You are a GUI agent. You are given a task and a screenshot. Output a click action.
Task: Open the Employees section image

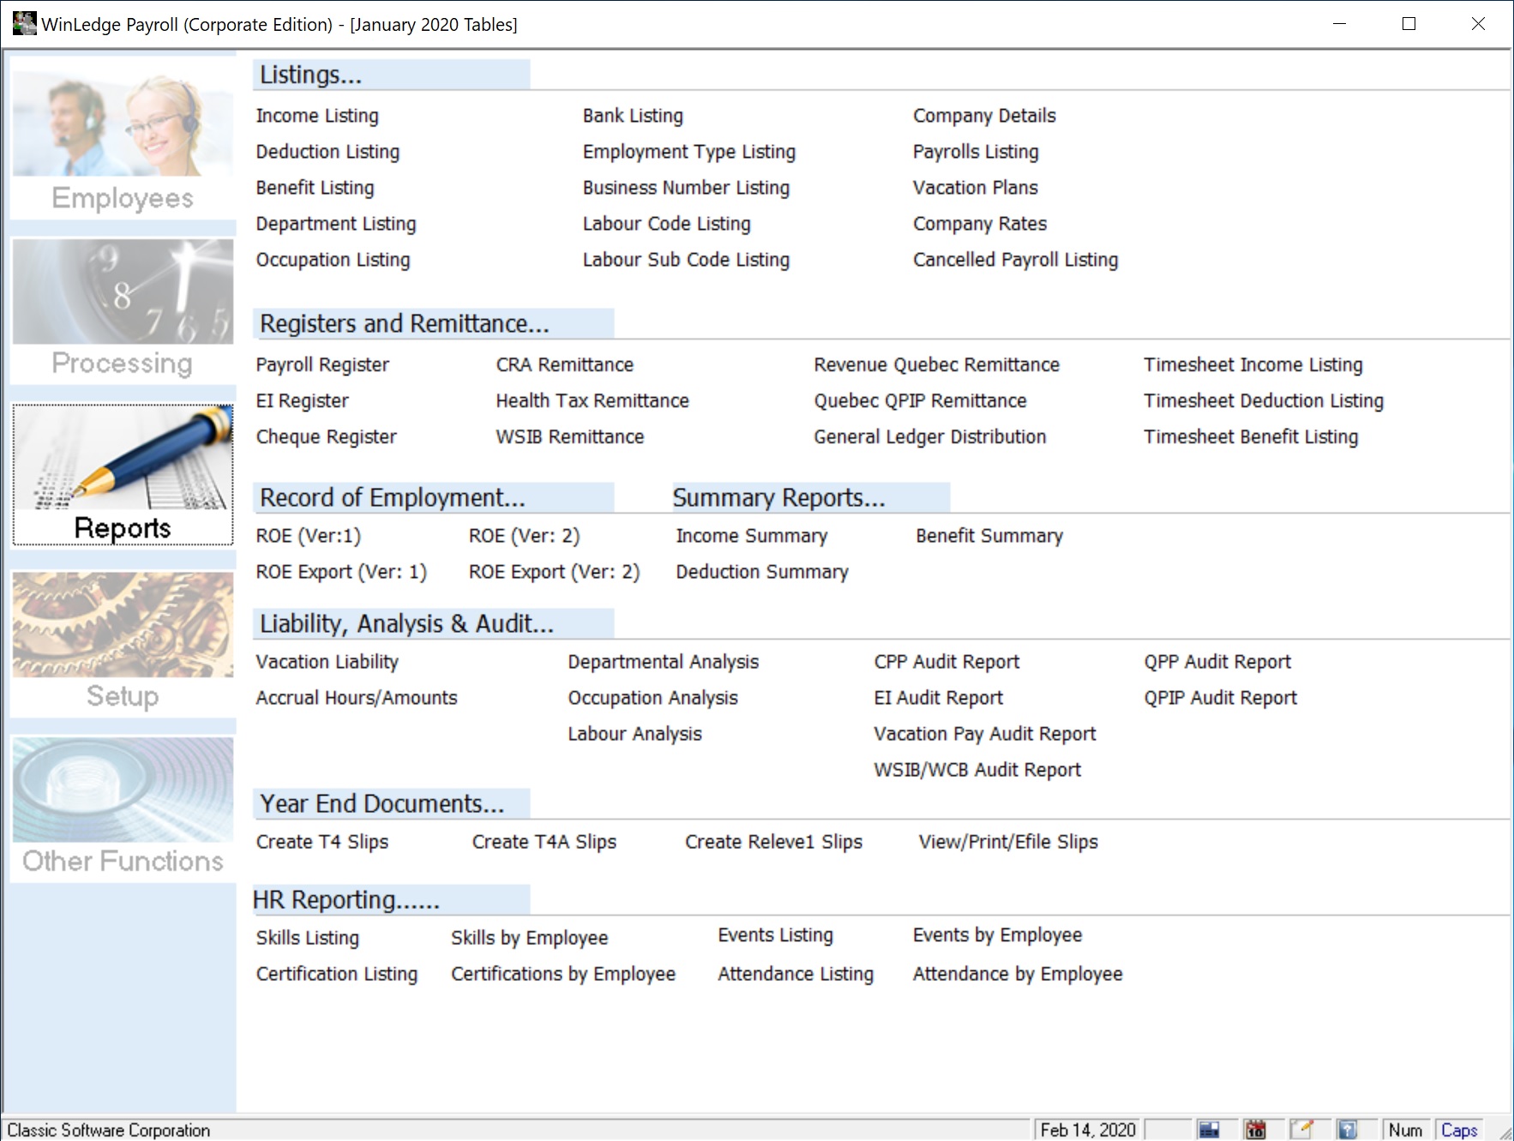point(123,124)
